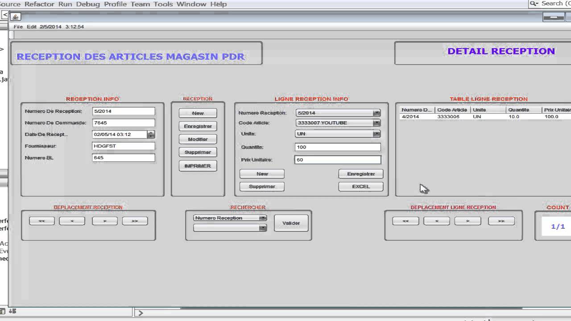Open the Numero Reception dropdown showing 5/2014
Screen dimensions: 571x321
(338, 113)
